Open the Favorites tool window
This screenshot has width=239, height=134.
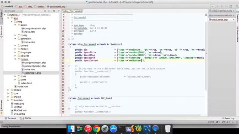1,107
